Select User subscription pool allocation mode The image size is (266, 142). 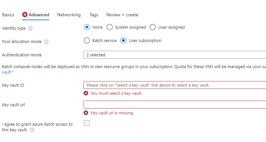(x=123, y=40)
